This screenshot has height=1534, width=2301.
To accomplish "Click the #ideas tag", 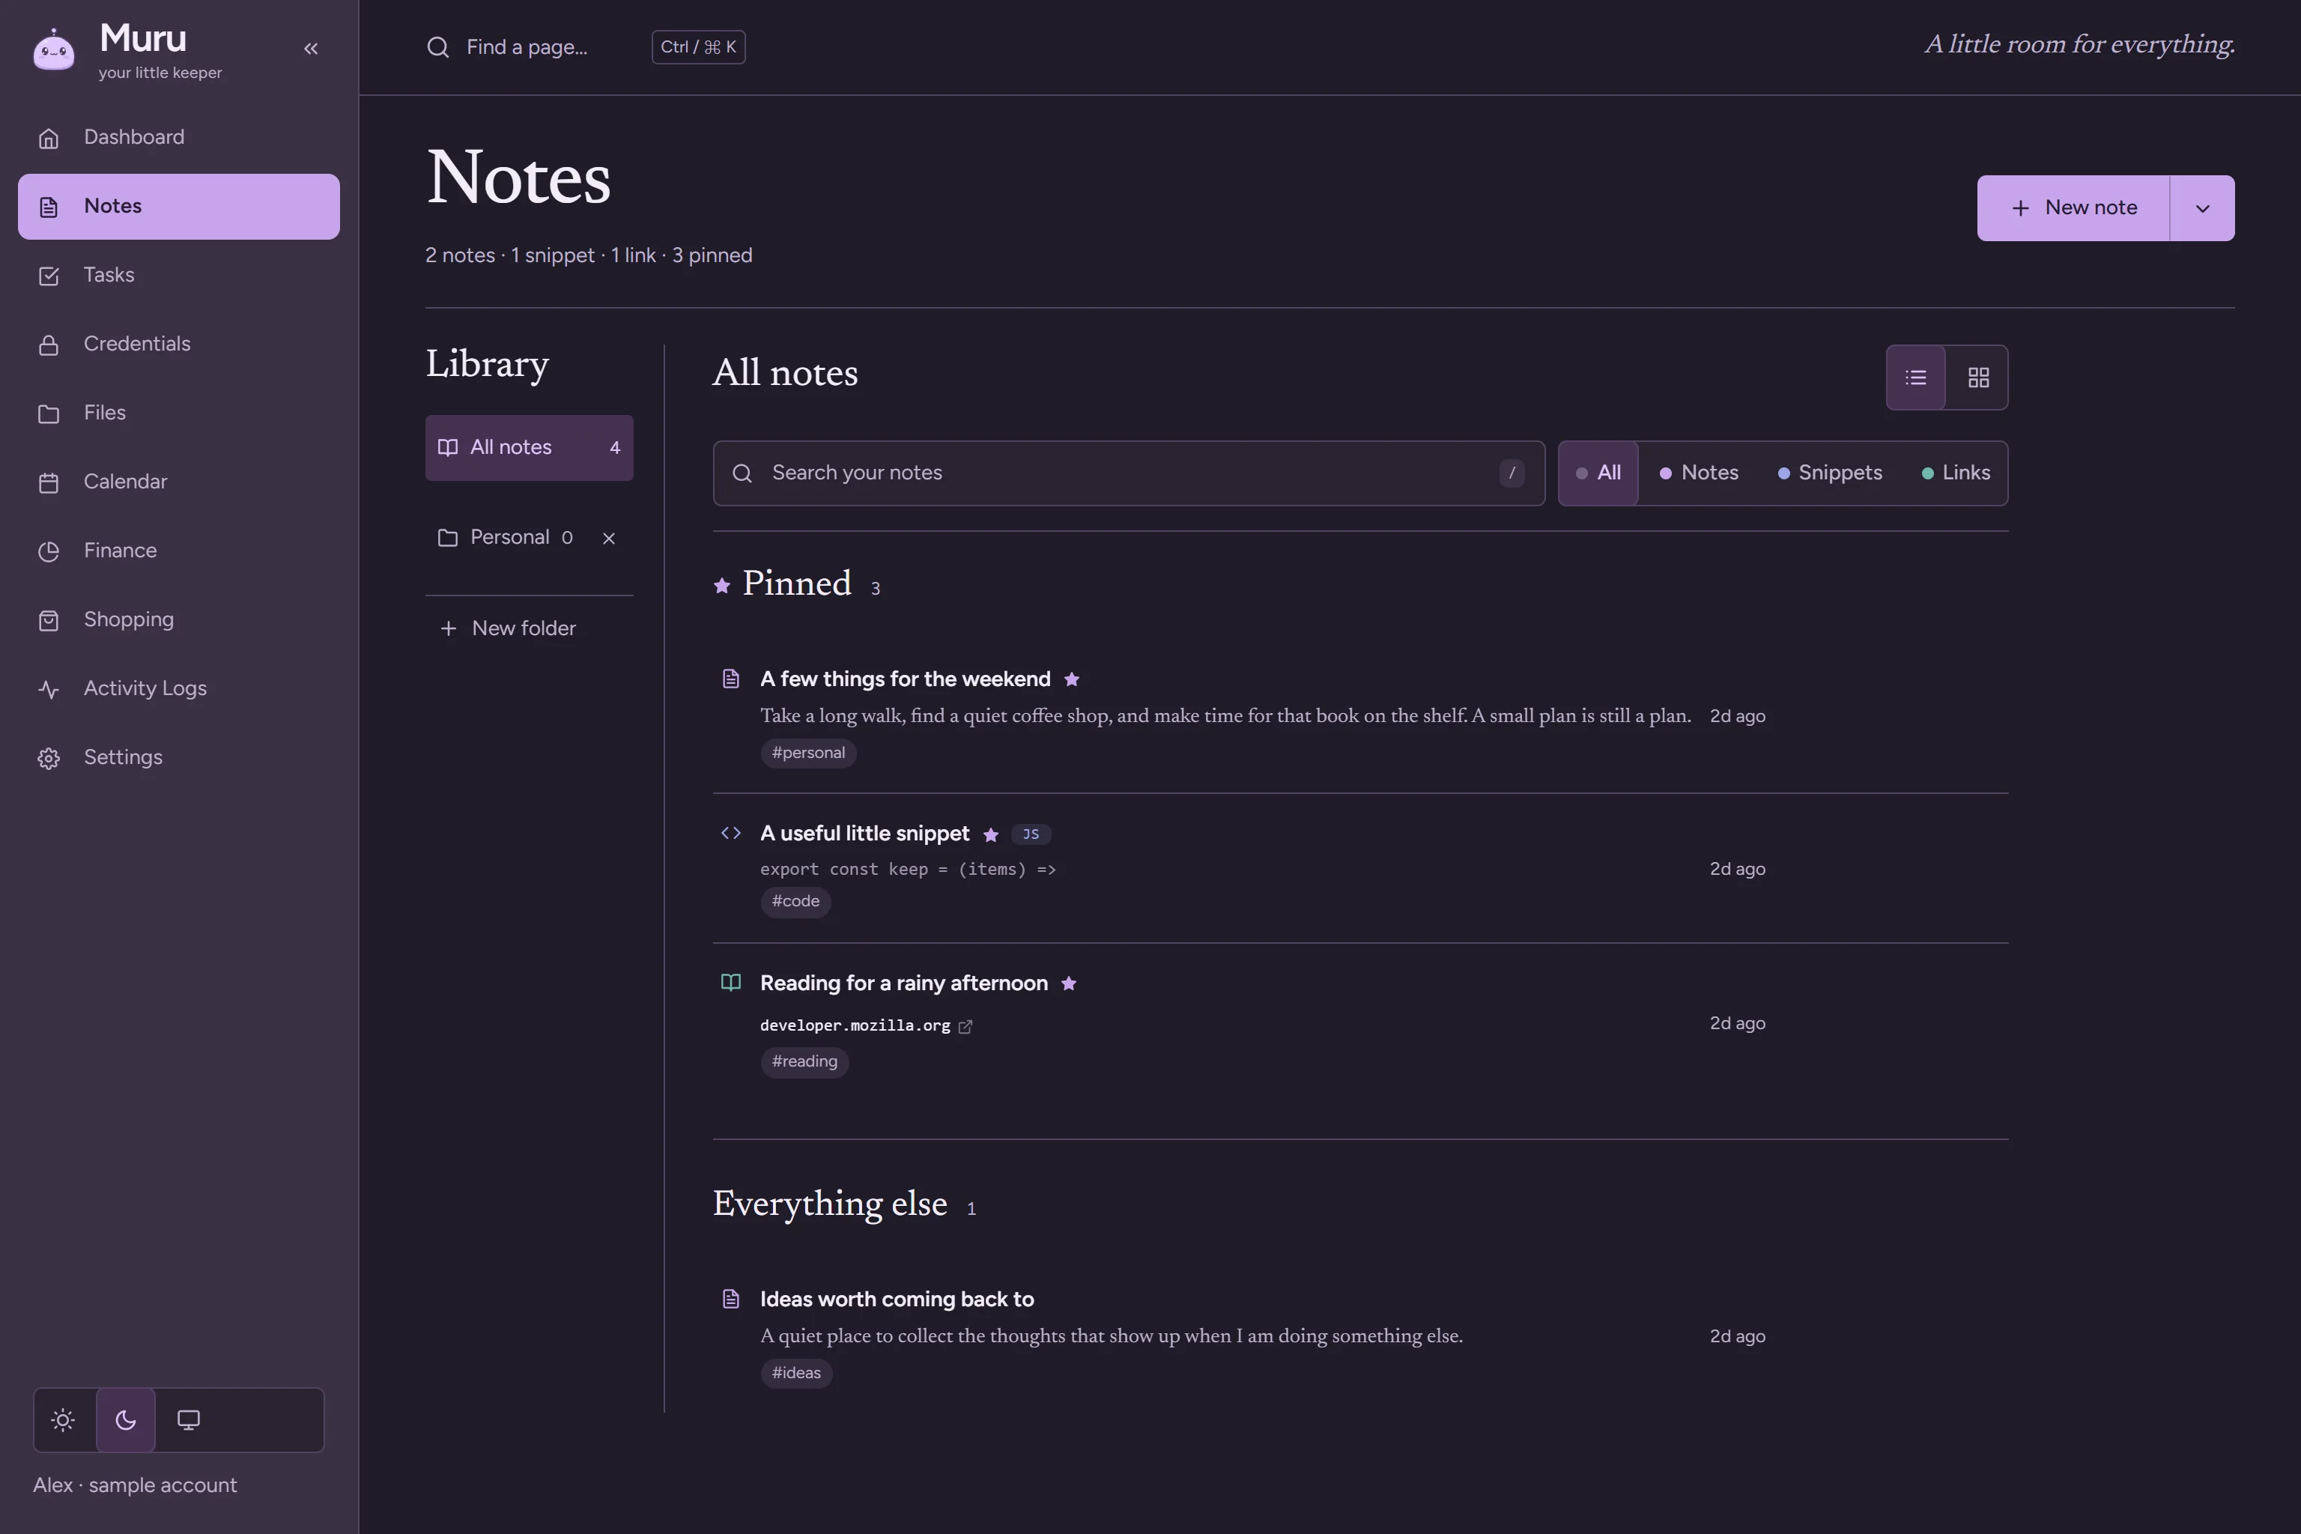I will coord(796,1374).
